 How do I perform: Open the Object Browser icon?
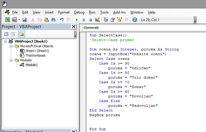[119, 20]
